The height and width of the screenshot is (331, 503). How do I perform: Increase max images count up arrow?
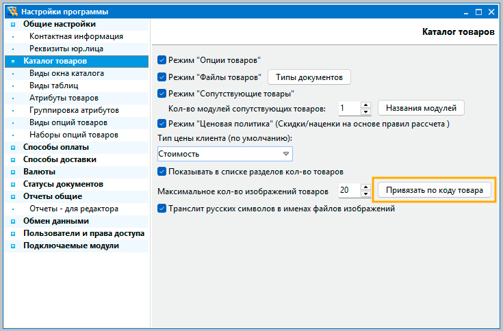(x=365, y=187)
